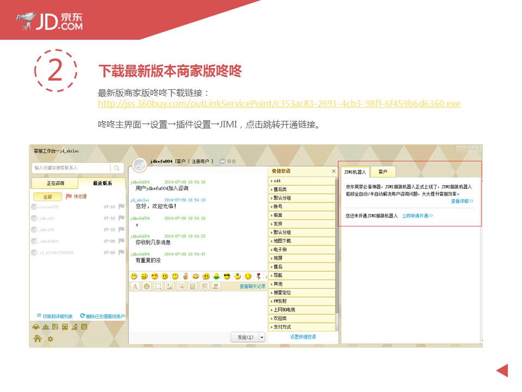Click the refresh icon before 删除已处理离线用户
The image size is (522, 392).
pos(82,316)
